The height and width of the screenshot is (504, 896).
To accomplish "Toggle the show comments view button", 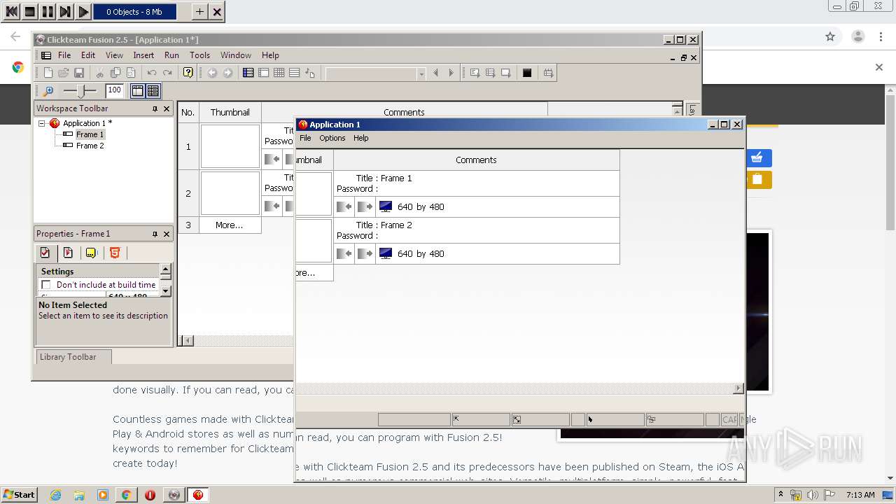I will click(x=153, y=91).
